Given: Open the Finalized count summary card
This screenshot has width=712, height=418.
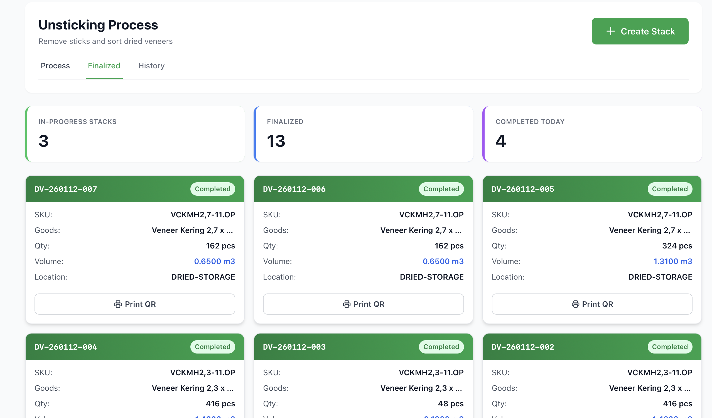Looking at the screenshot, I should (x=363, y=134).
